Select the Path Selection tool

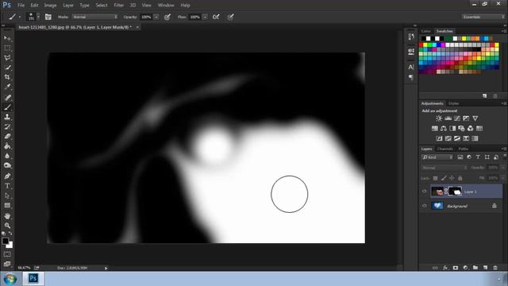tap(7, 195)
